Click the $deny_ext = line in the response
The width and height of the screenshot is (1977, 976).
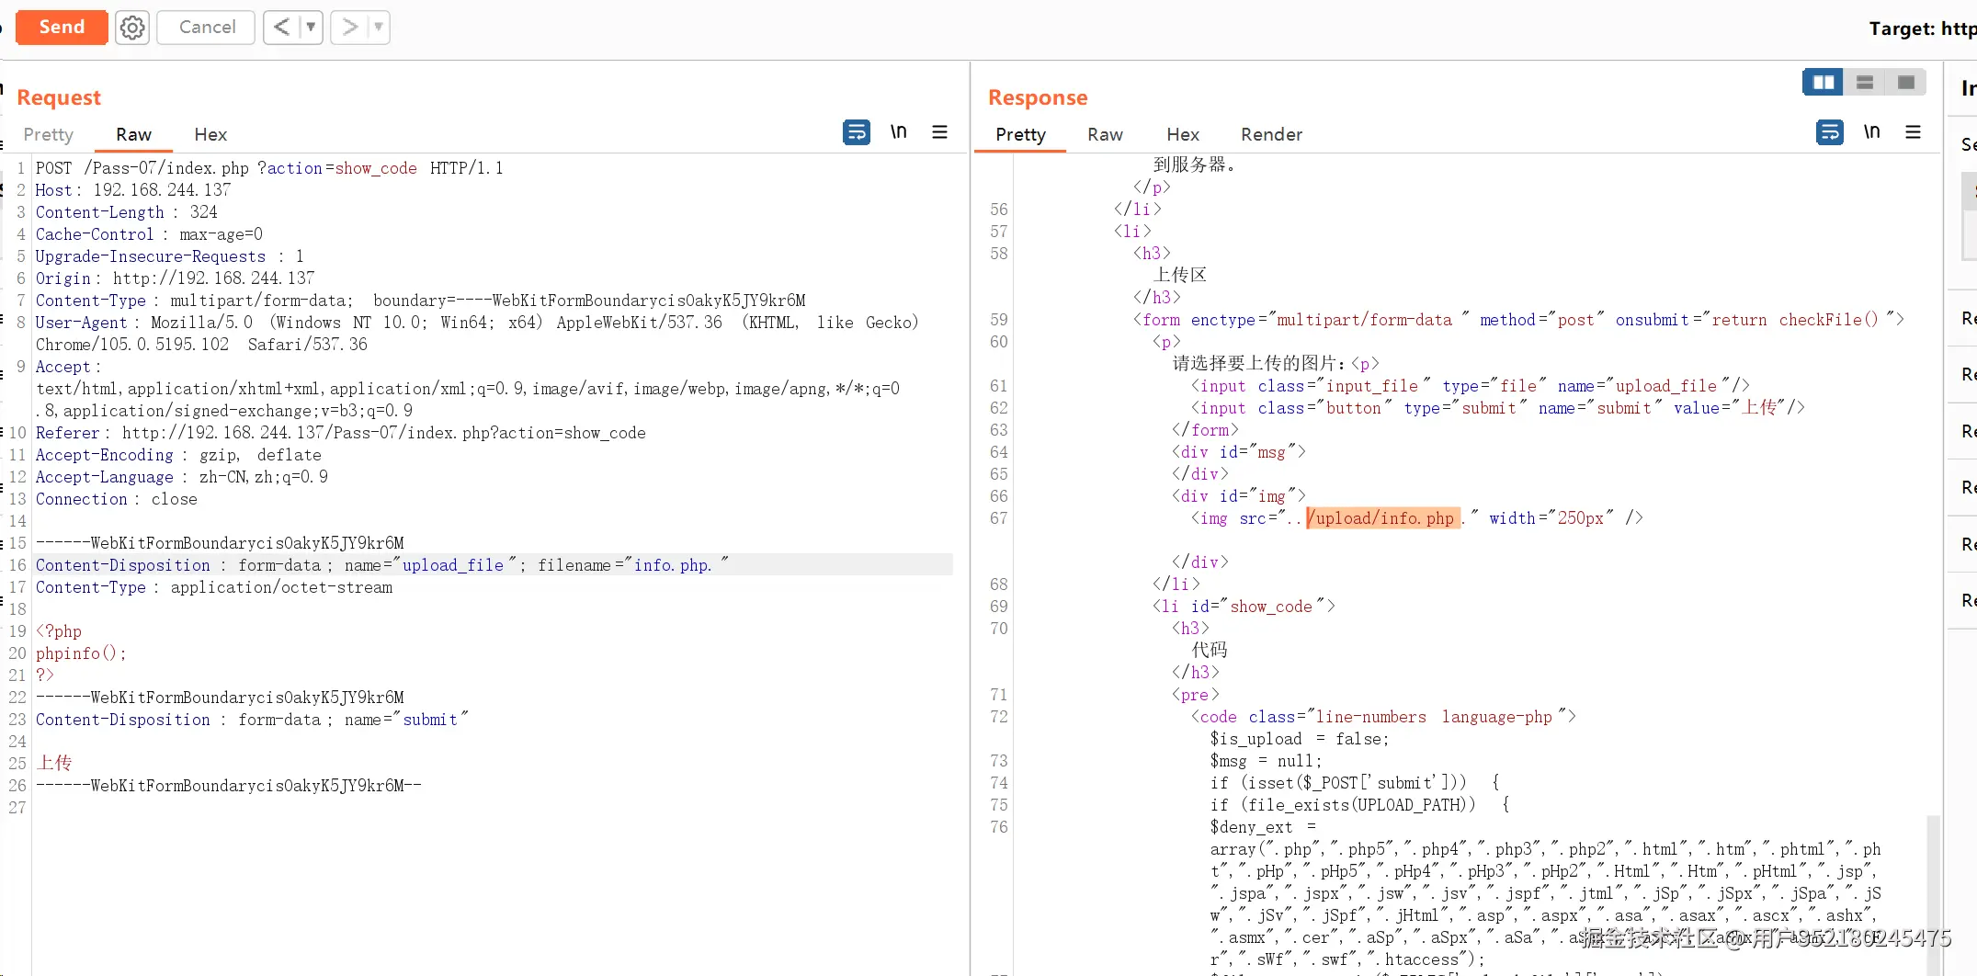[1263, 827]
